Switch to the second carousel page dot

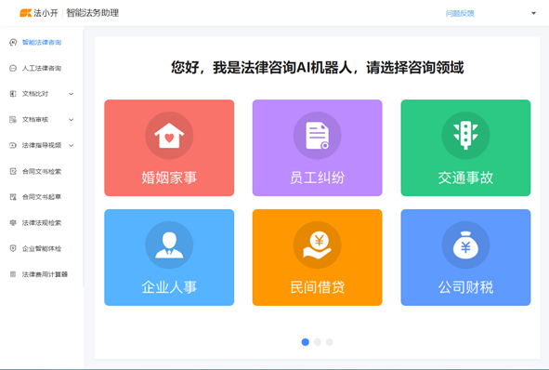318,342
